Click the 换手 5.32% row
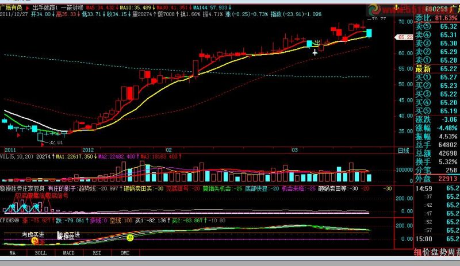This screenshot has height=266, width=460. click(x=436, y=161)
